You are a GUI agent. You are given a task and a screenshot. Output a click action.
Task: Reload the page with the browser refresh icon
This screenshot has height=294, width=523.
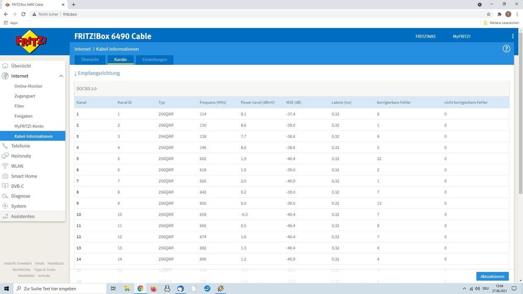(24, 14)
